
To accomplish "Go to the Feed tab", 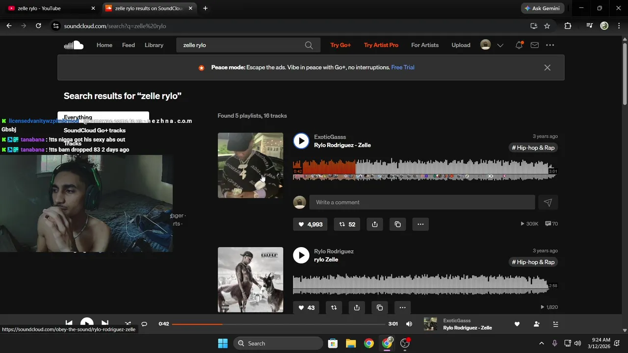I will click(129, 45).
